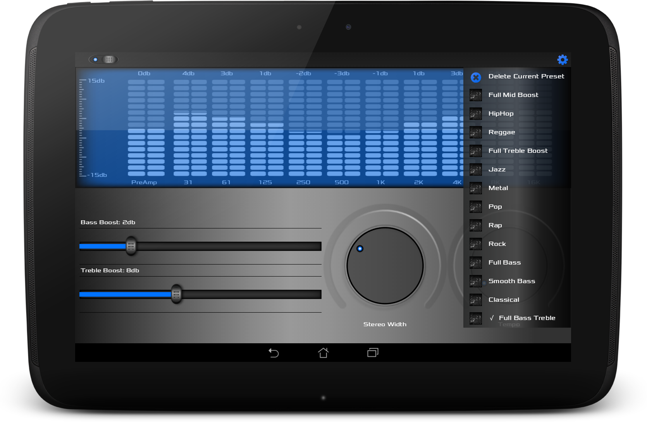Click the Classical preset thumbnail icon
The height and width of the screenshot is (422, 647).
click(476, 300)
